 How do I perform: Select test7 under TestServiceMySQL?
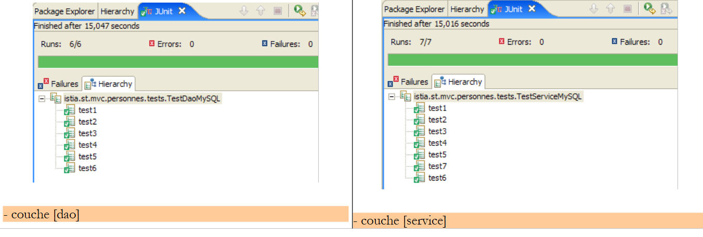coord(437,166)
